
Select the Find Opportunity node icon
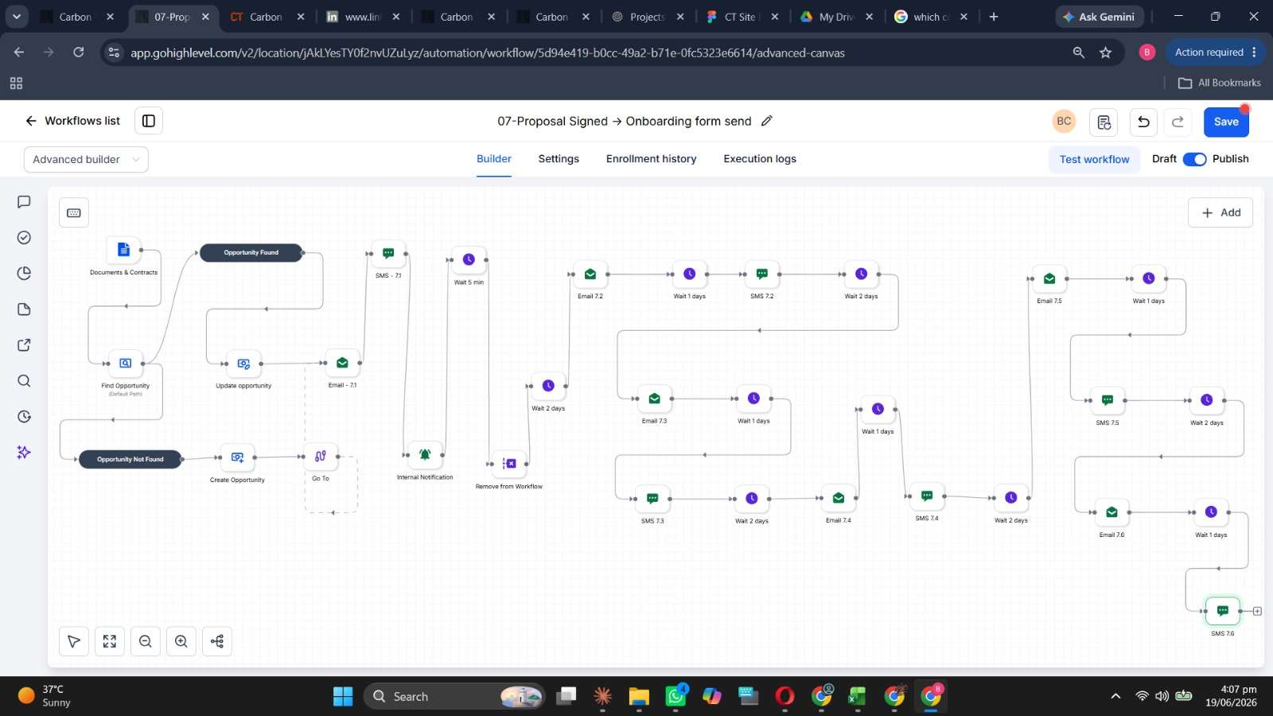coord(125,364)
